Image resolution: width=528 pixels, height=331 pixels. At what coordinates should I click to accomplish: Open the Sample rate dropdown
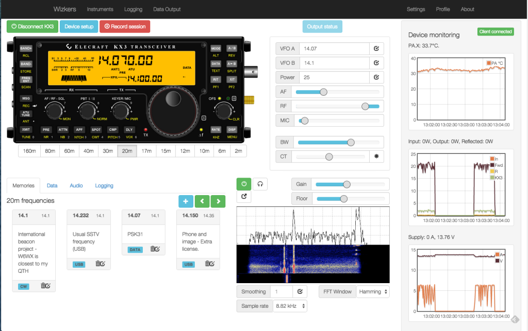[290, 306]
